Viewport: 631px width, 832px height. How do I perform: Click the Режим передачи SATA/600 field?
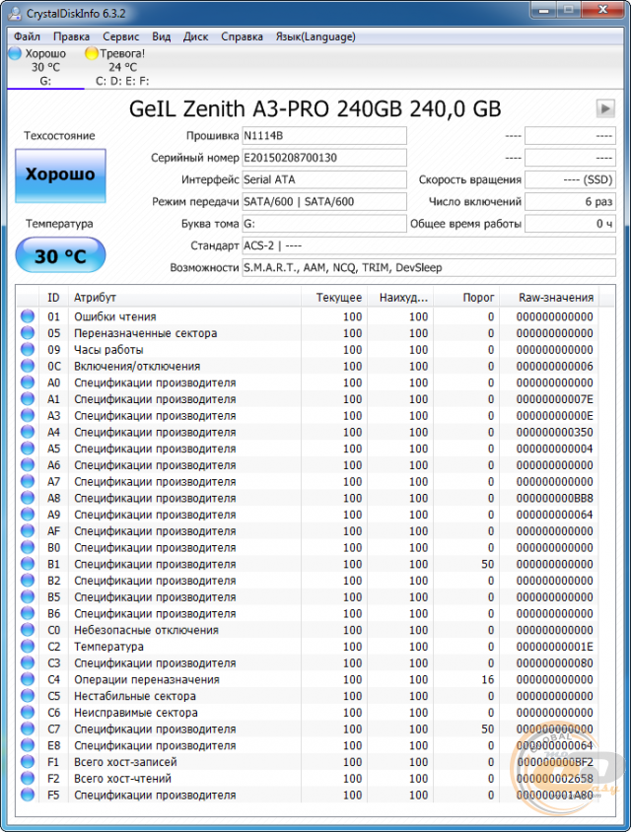[324, 202]
